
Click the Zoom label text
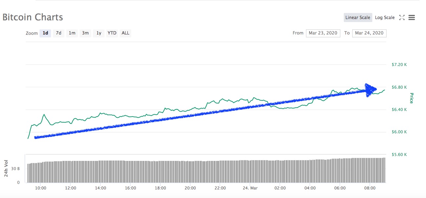[32, 33]
